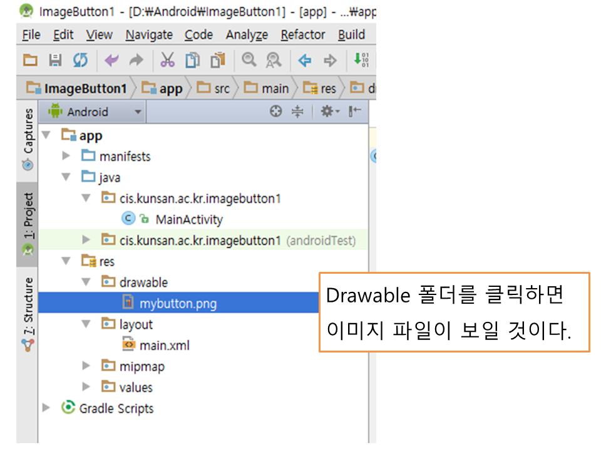Screen dimensions: 601x450
Task: Expand the manifests folder
Action: [x=67, y=156]
